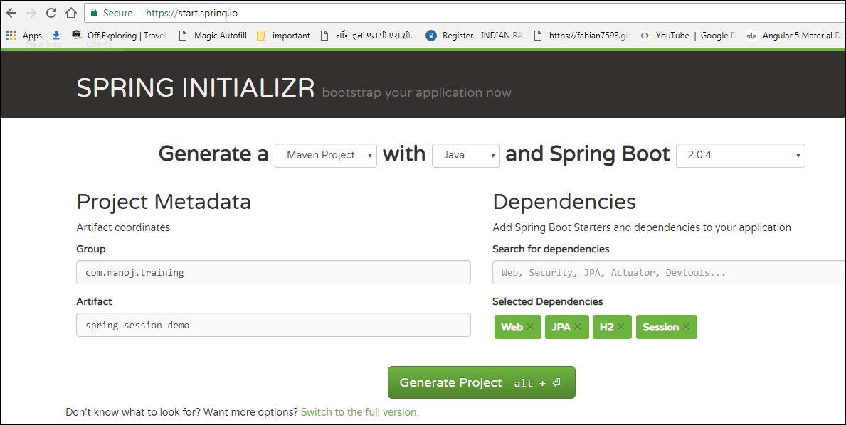
Task: Switch to the full version link
Action: pos(360,412)
